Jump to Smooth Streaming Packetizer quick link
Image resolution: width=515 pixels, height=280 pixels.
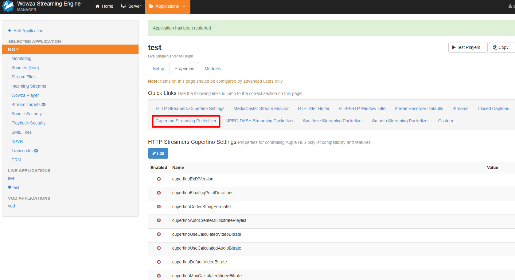400,121
